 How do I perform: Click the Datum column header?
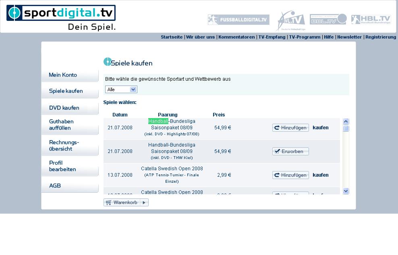(120, 115)
